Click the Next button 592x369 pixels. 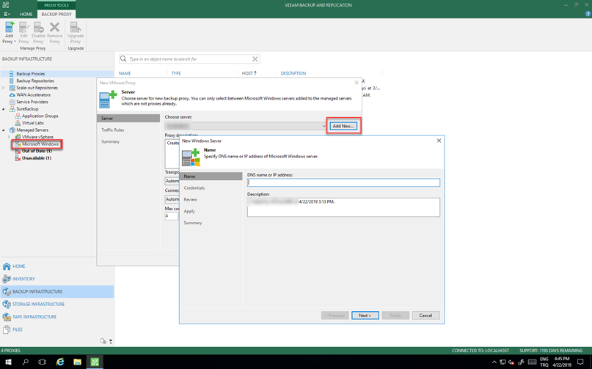365,316
